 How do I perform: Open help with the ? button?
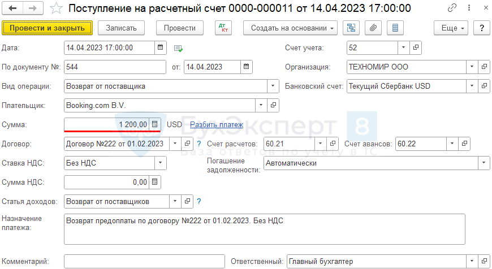[x=482, y=28]
